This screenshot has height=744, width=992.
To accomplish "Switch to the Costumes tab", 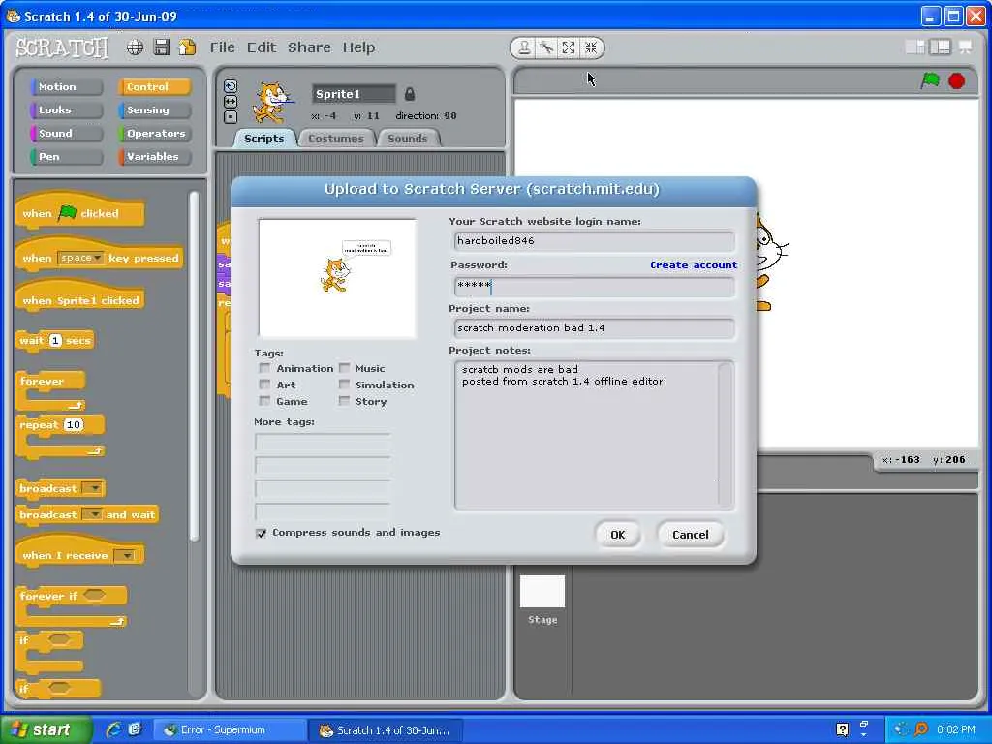I will coord(336,139).
